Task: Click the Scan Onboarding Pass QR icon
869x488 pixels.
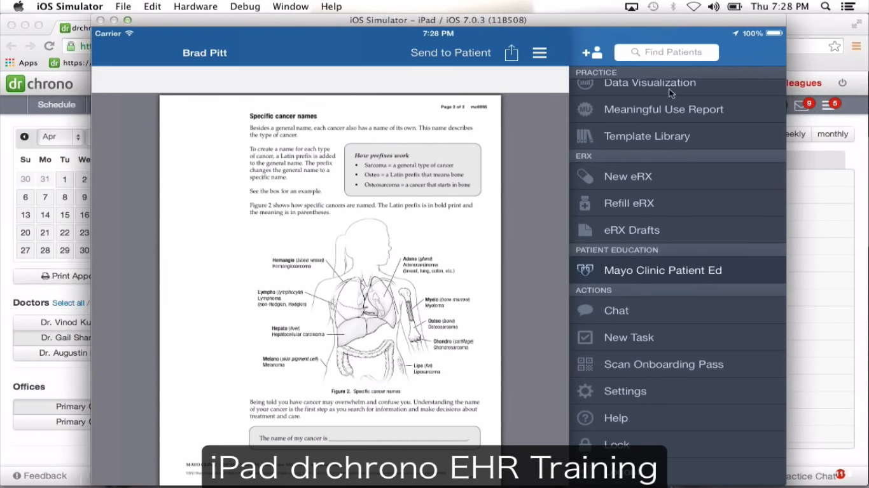Action: tap(585, 364)
